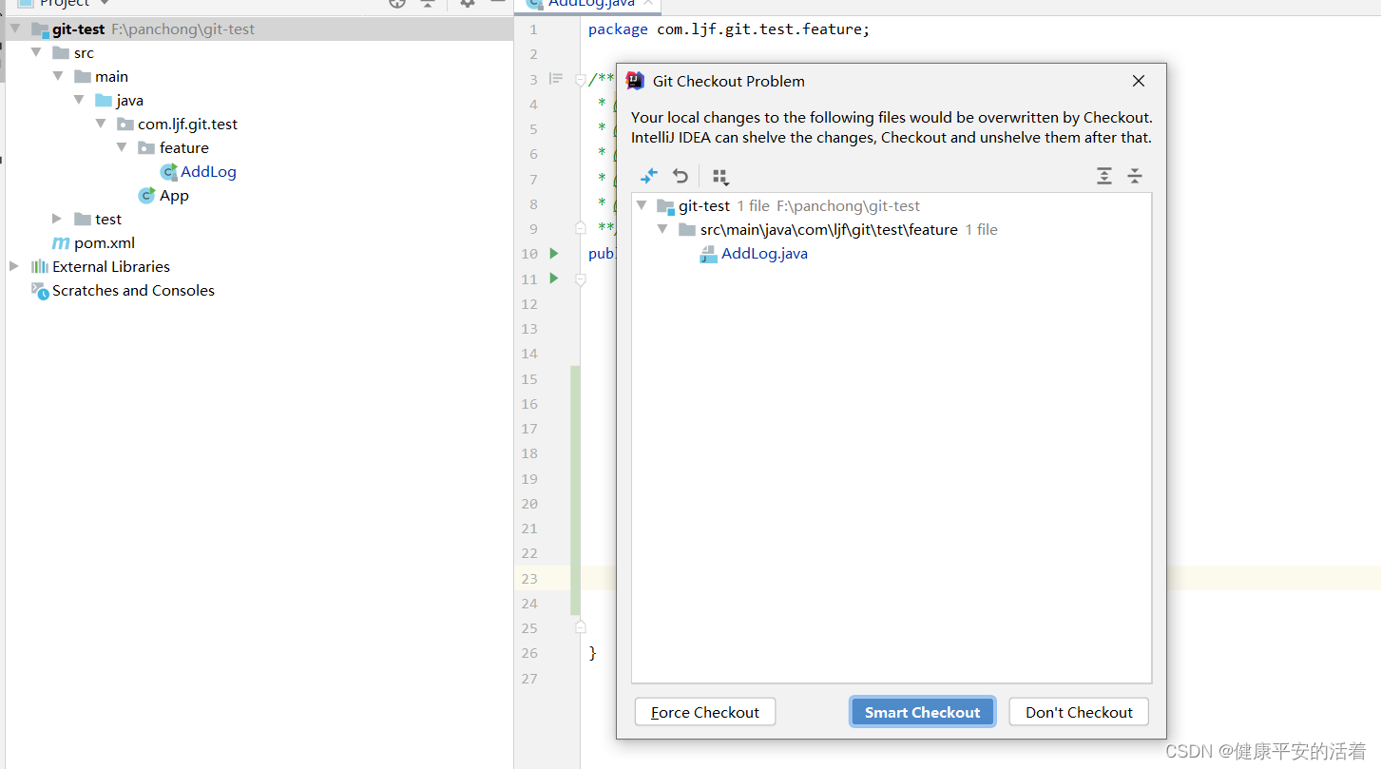Collapse the feature folder in Project tree
The width and height of the screenshot is (1381, 769).
(122, 147)
